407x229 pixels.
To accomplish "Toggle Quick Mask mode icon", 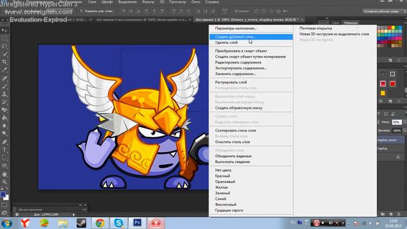I will point(4,205).
